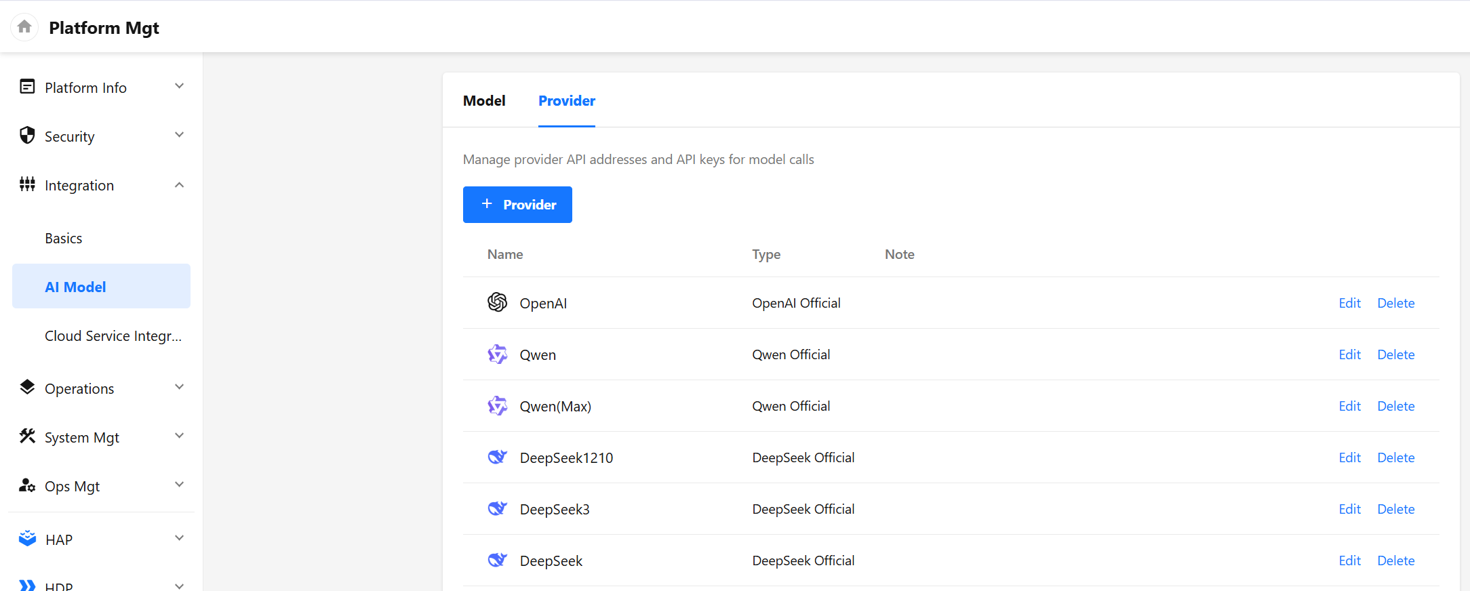
Task: Switch to the Model tab
Action: 484,101
